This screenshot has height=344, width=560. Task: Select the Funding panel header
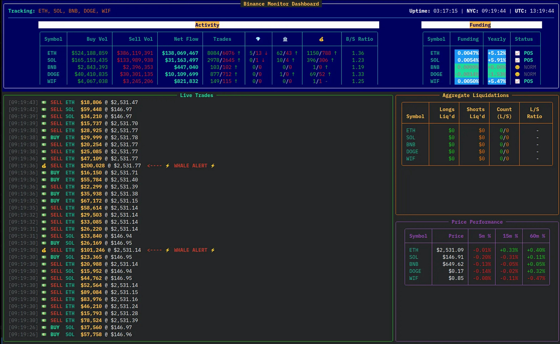(x=480, y=25)
